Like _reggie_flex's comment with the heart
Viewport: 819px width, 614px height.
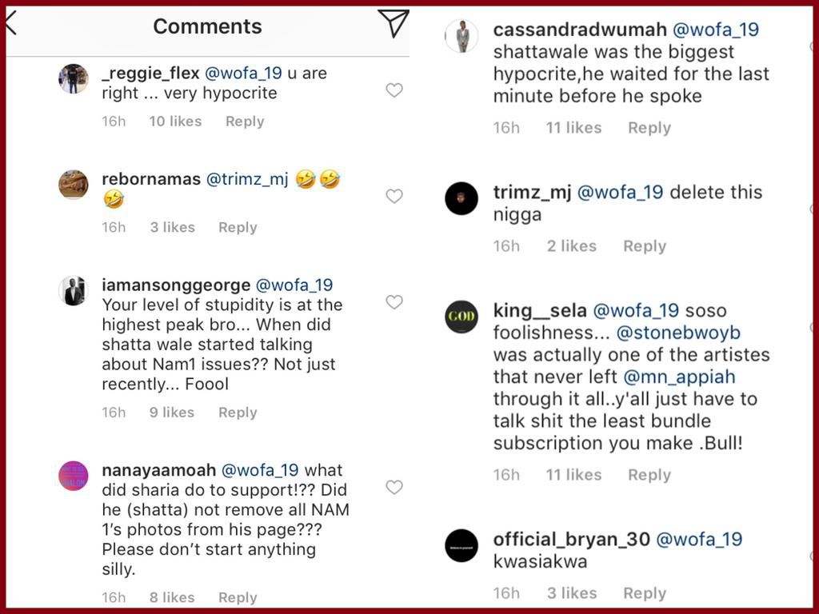394,90
